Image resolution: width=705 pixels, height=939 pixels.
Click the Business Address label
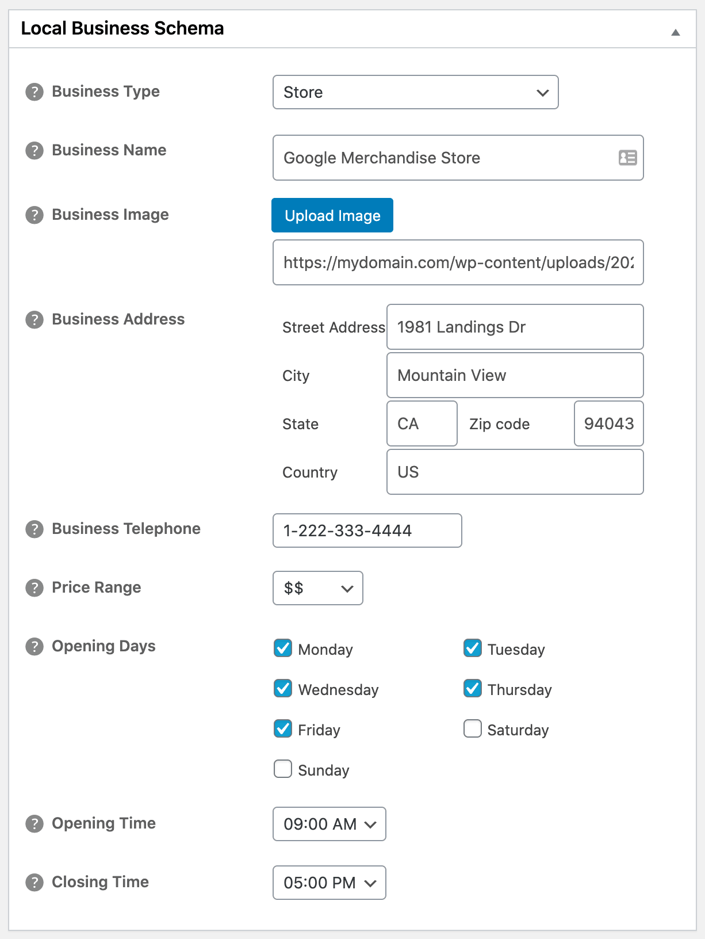pyautogui.click(x=118, y=319)
